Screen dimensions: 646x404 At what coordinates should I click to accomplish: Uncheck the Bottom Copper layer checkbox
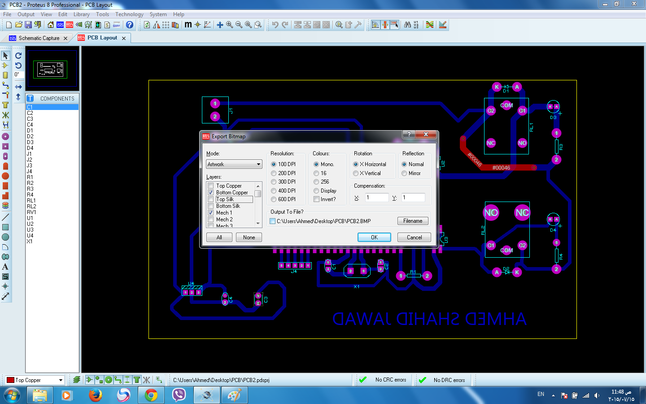point(210,193)
